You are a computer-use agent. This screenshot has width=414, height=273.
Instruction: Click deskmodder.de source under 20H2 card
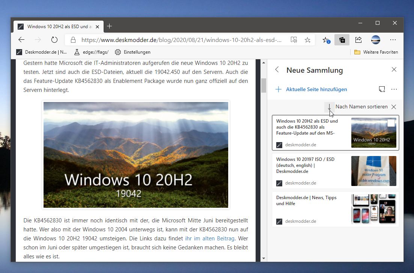(x=301, y=145)
